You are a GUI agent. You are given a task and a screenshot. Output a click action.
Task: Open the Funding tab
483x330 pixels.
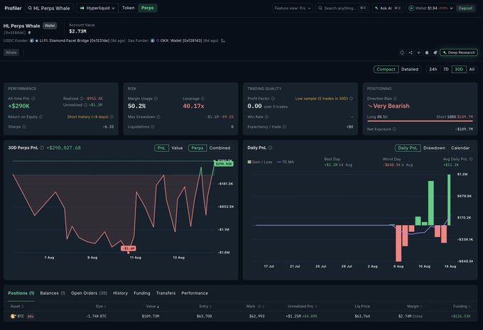click(142, 293)
